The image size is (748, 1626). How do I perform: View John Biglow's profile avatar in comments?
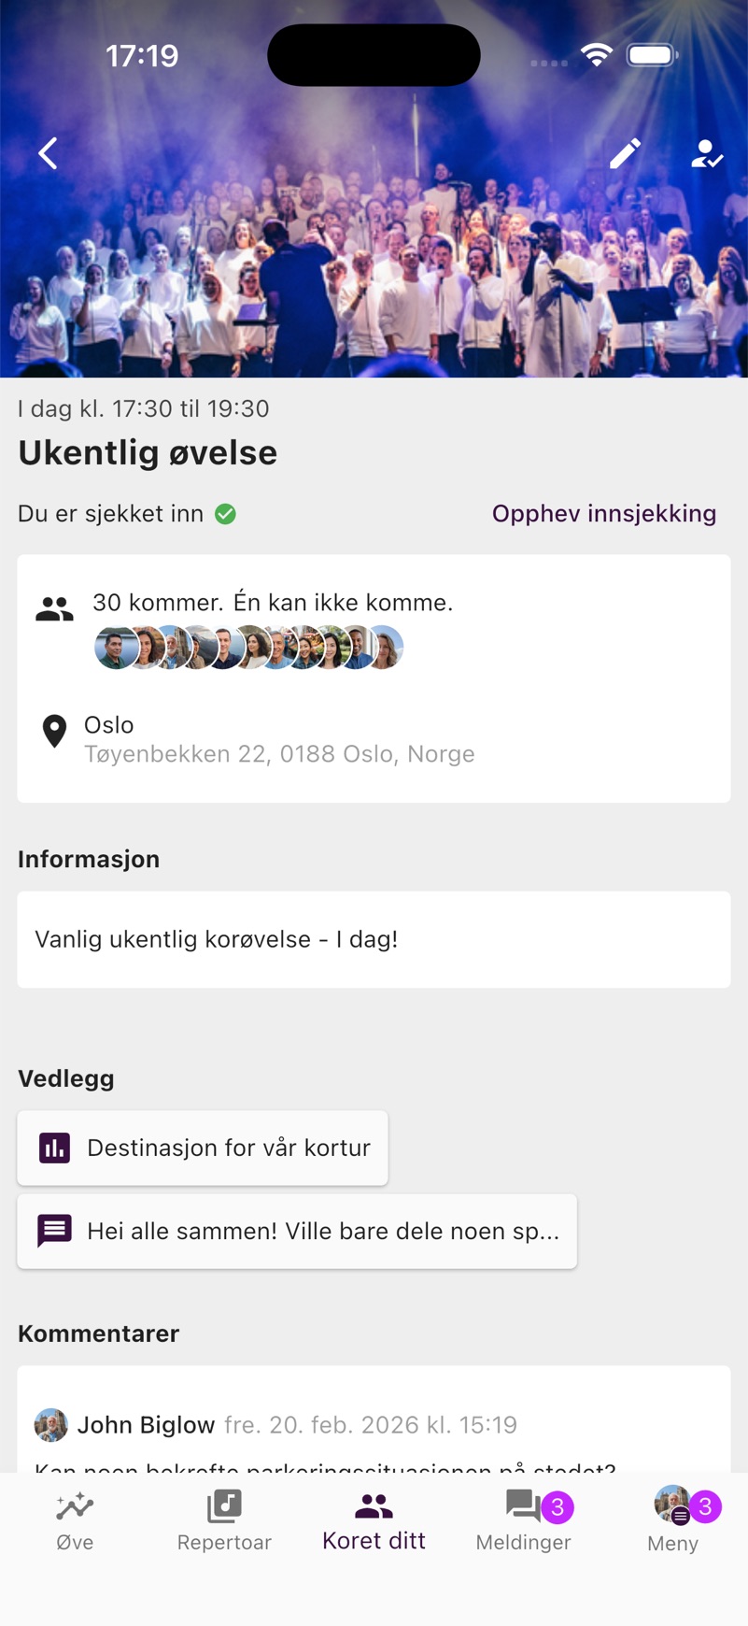click(50, 1424)
